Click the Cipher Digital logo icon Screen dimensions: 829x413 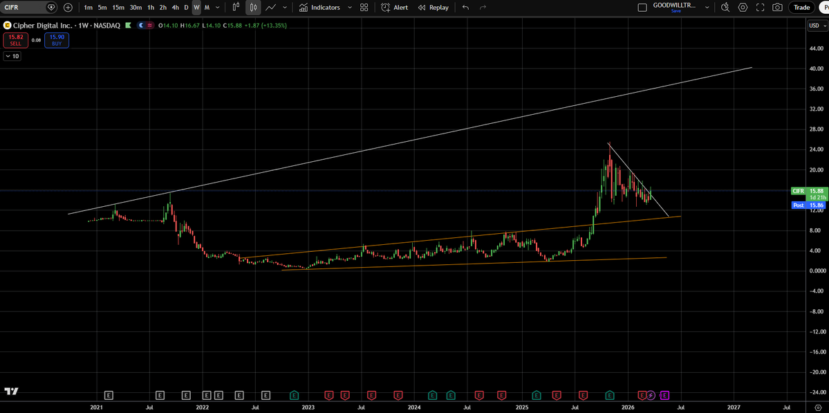[8, 25]
